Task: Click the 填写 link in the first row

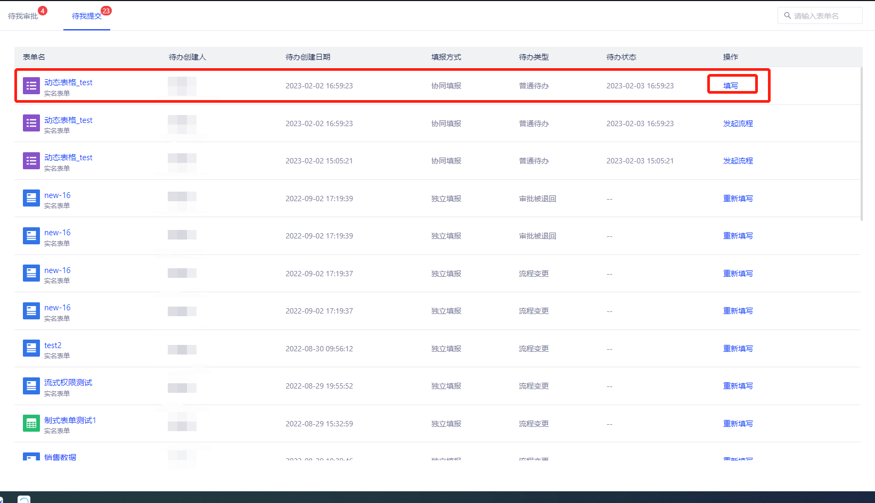Action: click(731, 86)
